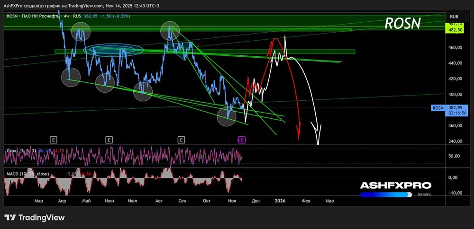Click the 50,00 Stochastic scale value

pyautogui.click(x=455, y=156)
